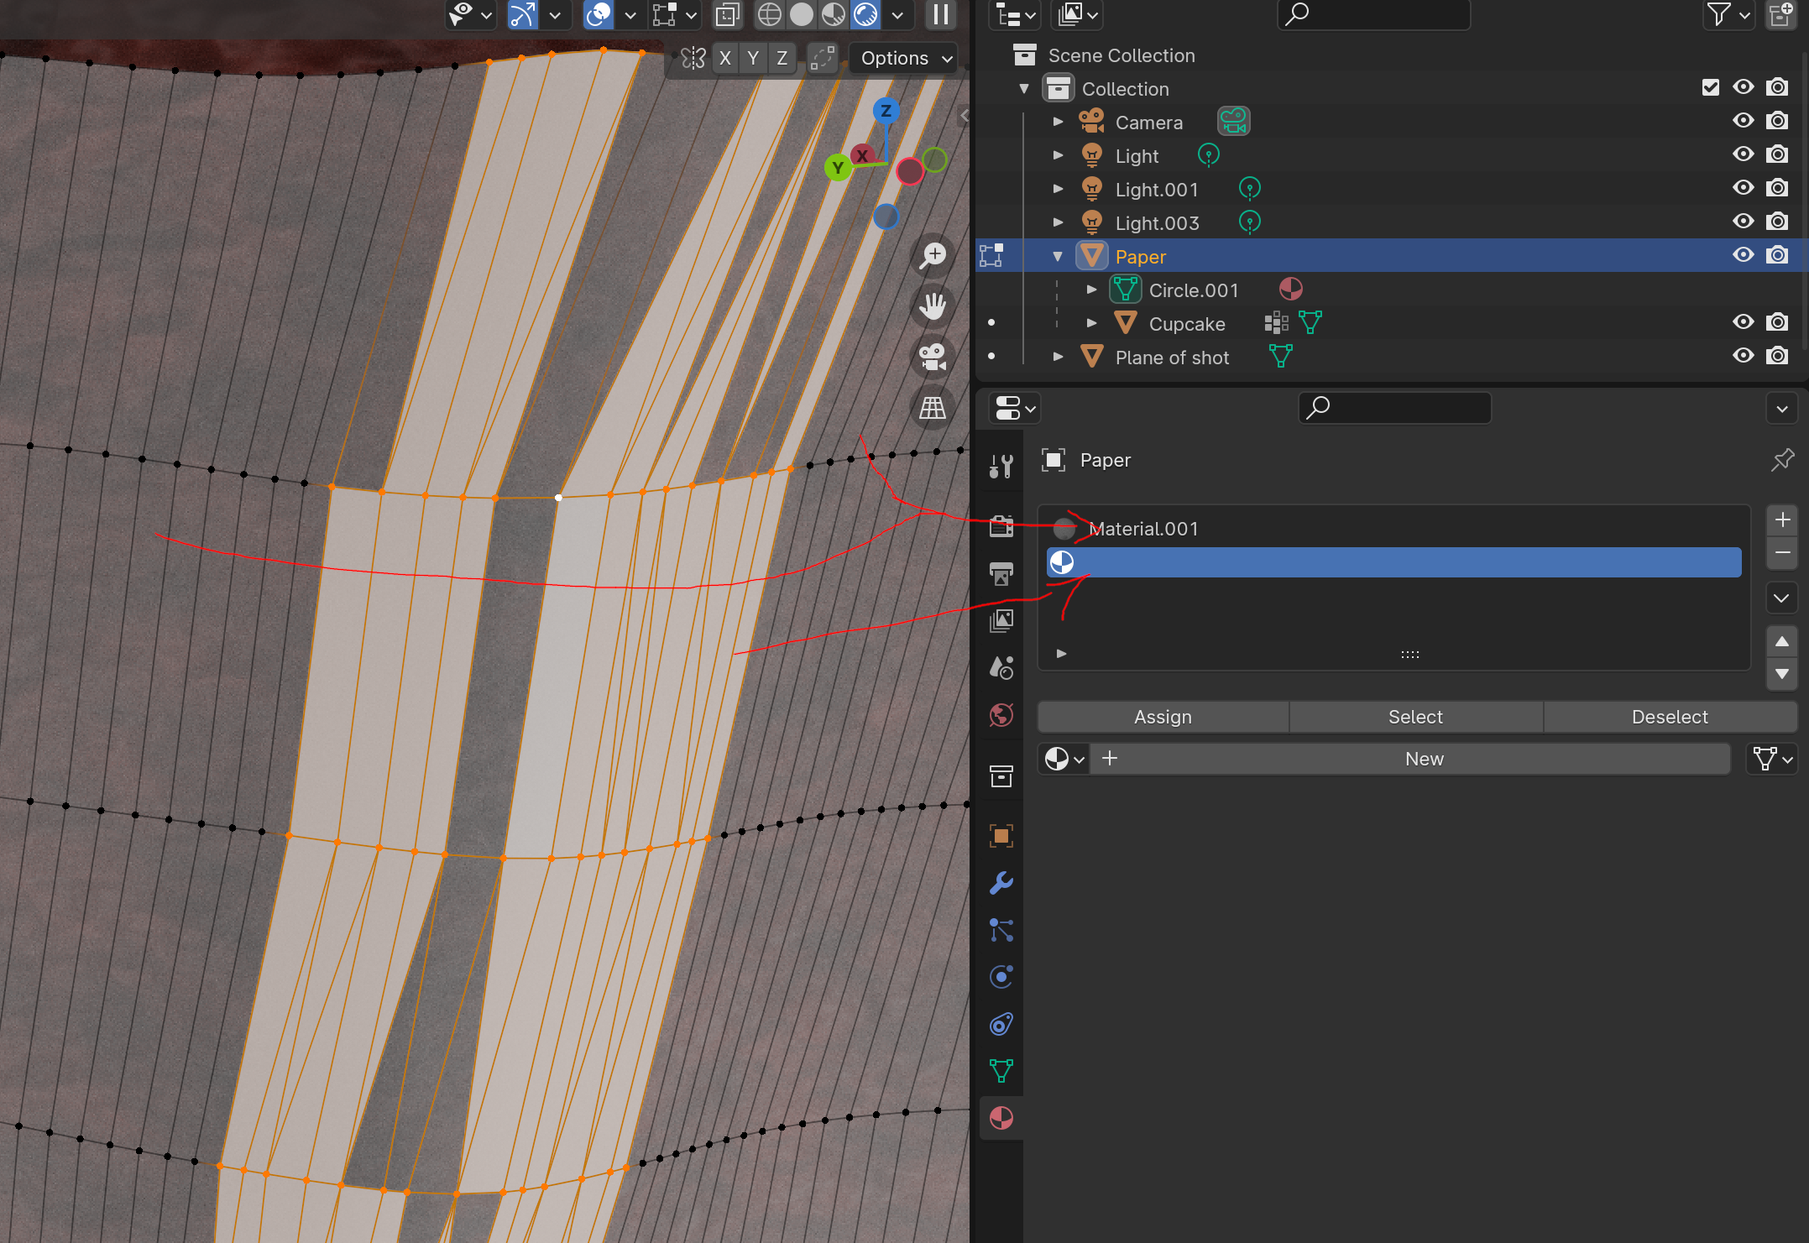Toggle X-ray display button

[x=727, y=14]
